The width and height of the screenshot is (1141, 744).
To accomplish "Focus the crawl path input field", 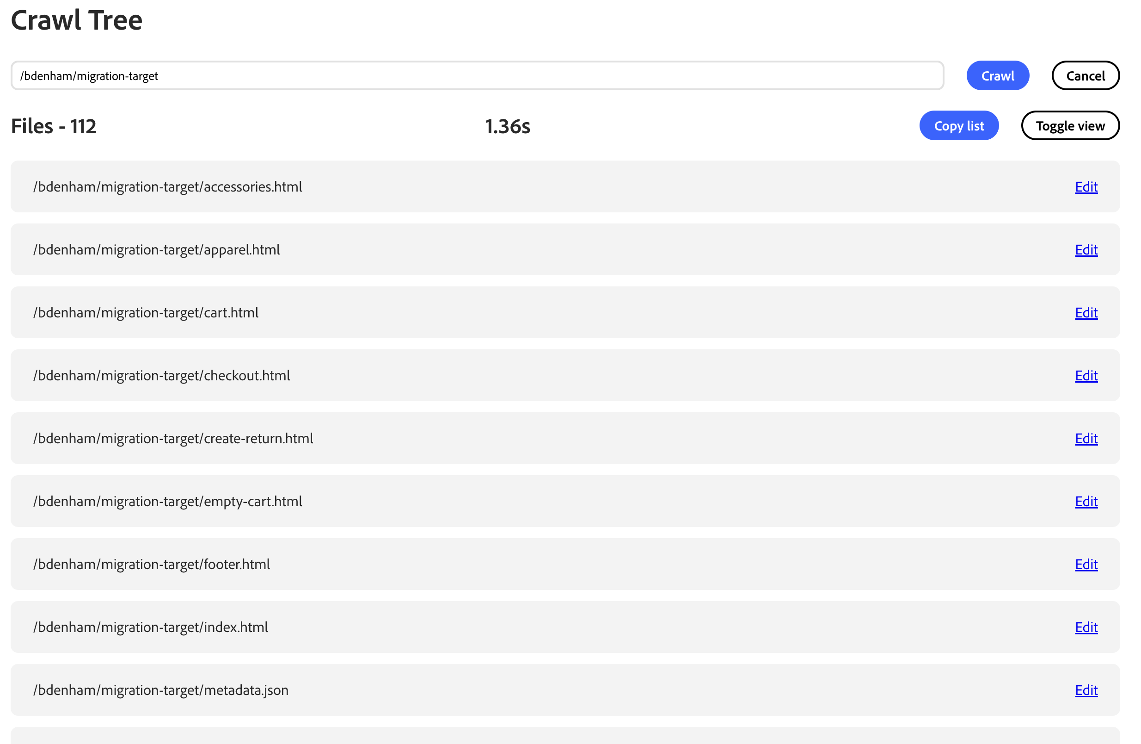I will pyautogui.click(x=478, y=76).
